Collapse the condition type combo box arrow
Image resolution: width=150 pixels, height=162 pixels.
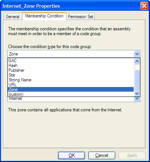(137, 54)
